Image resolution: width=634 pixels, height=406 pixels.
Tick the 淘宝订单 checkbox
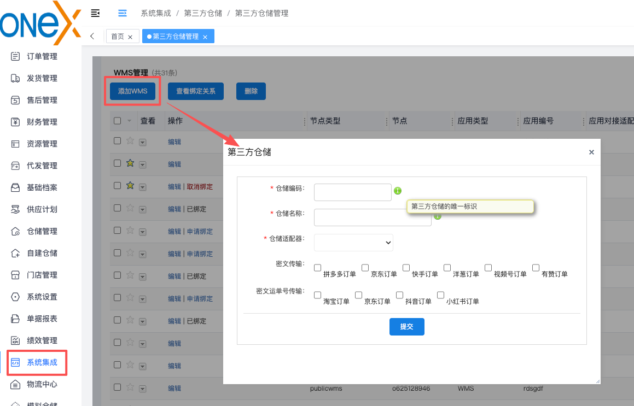pos(317,295)
